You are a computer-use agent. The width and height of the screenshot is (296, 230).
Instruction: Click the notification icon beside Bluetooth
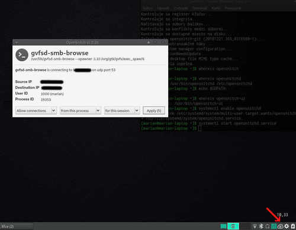point(268,226)
